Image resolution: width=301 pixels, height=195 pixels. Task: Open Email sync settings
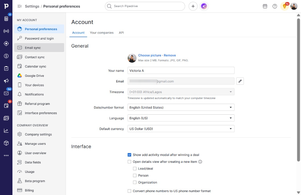(x=39, y=48)
